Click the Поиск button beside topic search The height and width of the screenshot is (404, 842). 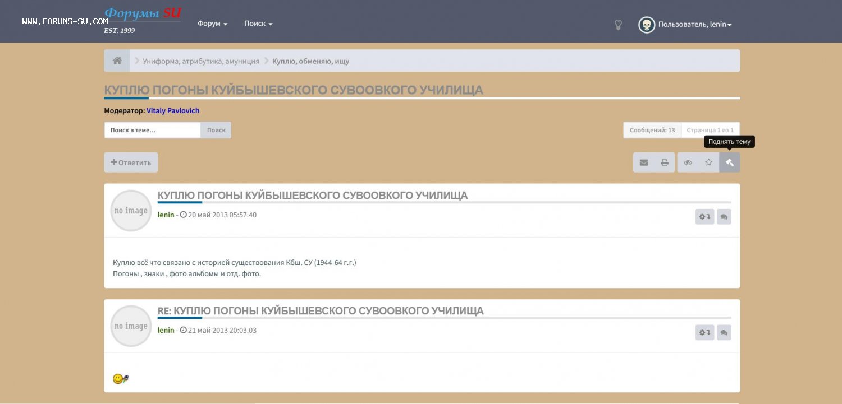tap(216, 130)
